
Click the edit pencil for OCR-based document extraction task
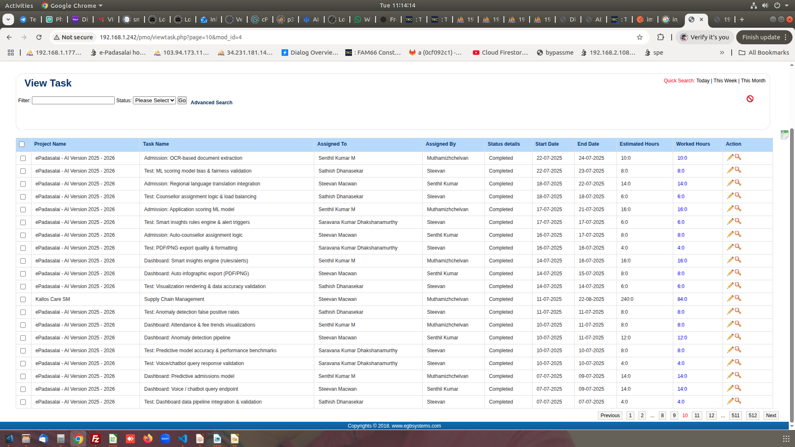tap(730, 157)
